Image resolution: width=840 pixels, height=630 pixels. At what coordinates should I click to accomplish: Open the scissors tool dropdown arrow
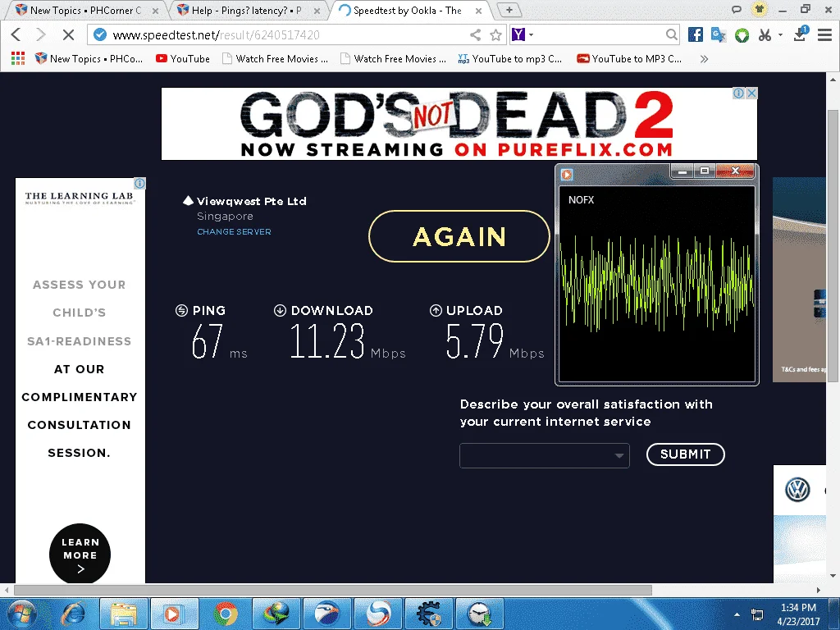pyautogui.click(x=780, y=34)
